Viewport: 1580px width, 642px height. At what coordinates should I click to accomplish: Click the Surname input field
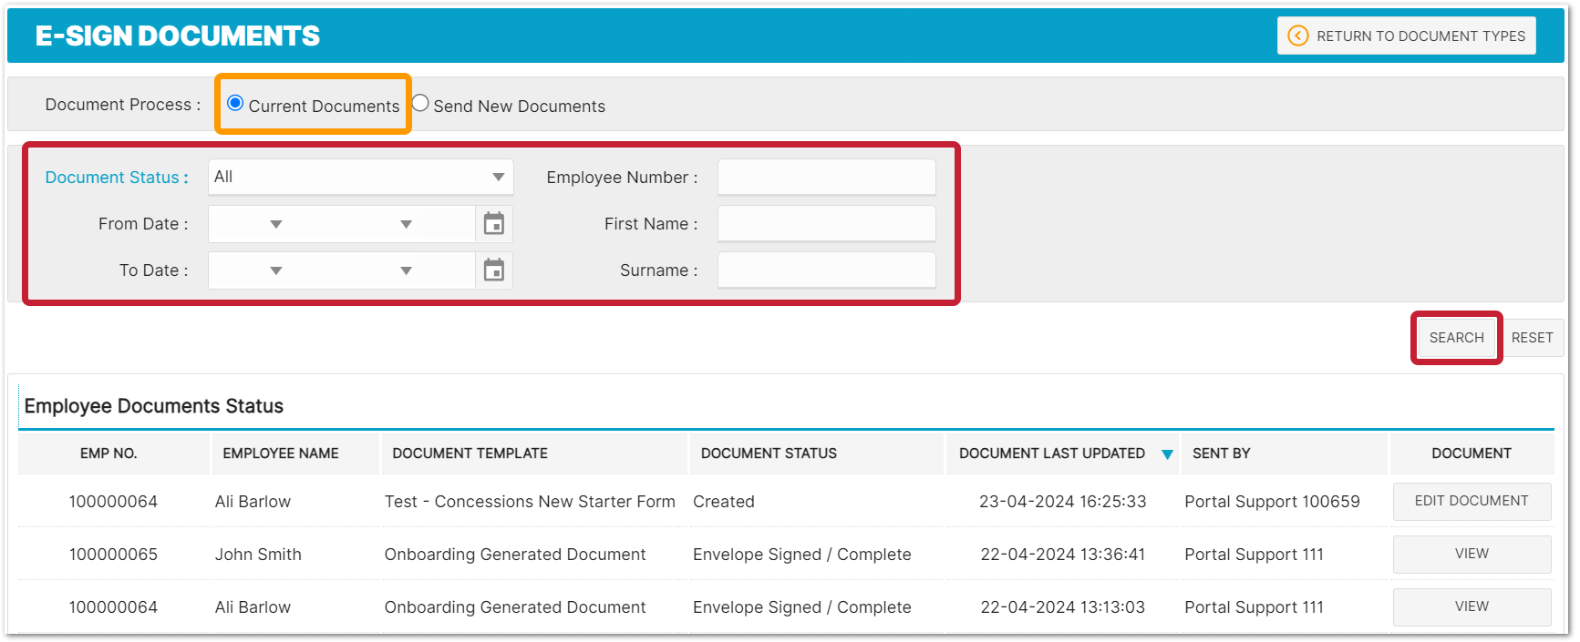(x=826, y=270)
